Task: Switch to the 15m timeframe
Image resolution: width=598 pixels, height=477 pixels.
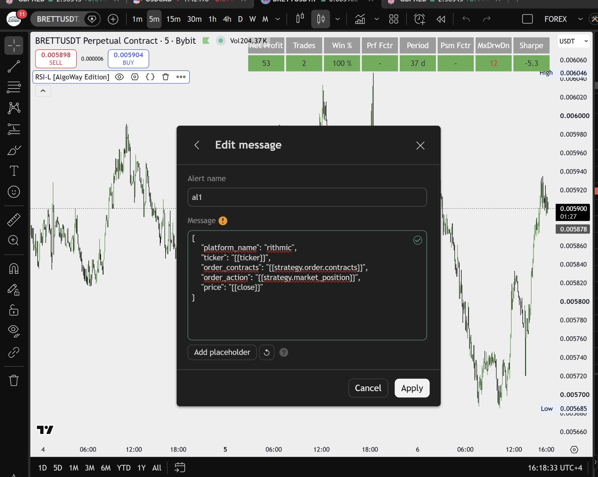Action: (173, 19)
